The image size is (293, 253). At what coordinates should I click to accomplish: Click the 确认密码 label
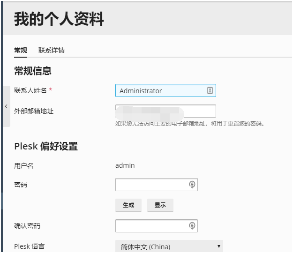pyautogui.click(x=27, y=226)
